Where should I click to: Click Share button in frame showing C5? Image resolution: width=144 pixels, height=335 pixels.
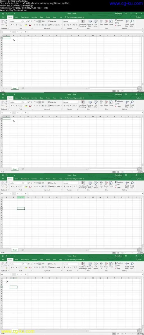point(139,179)
